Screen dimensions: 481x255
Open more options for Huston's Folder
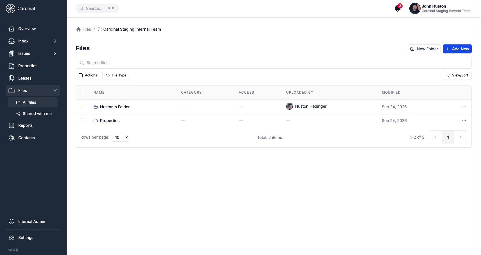pyautogui.click(x=464, y=107)
